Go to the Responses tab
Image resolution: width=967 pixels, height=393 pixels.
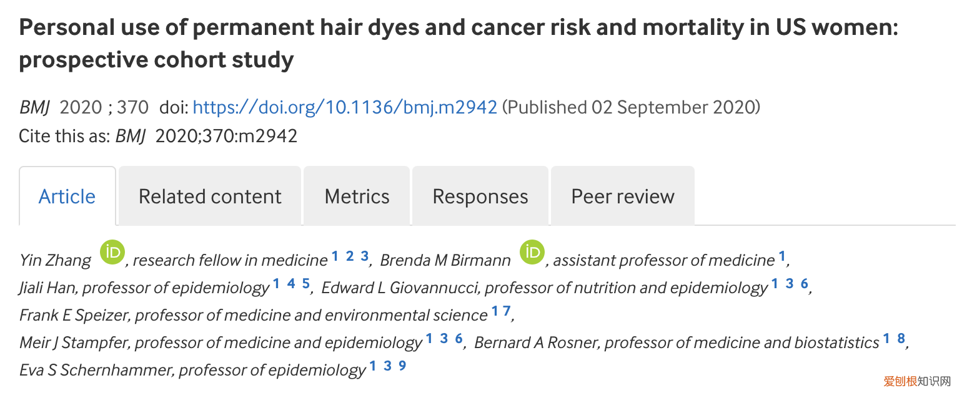480,196
